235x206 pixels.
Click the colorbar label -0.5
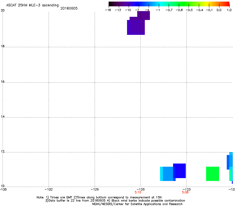click(x=189, y=10)
